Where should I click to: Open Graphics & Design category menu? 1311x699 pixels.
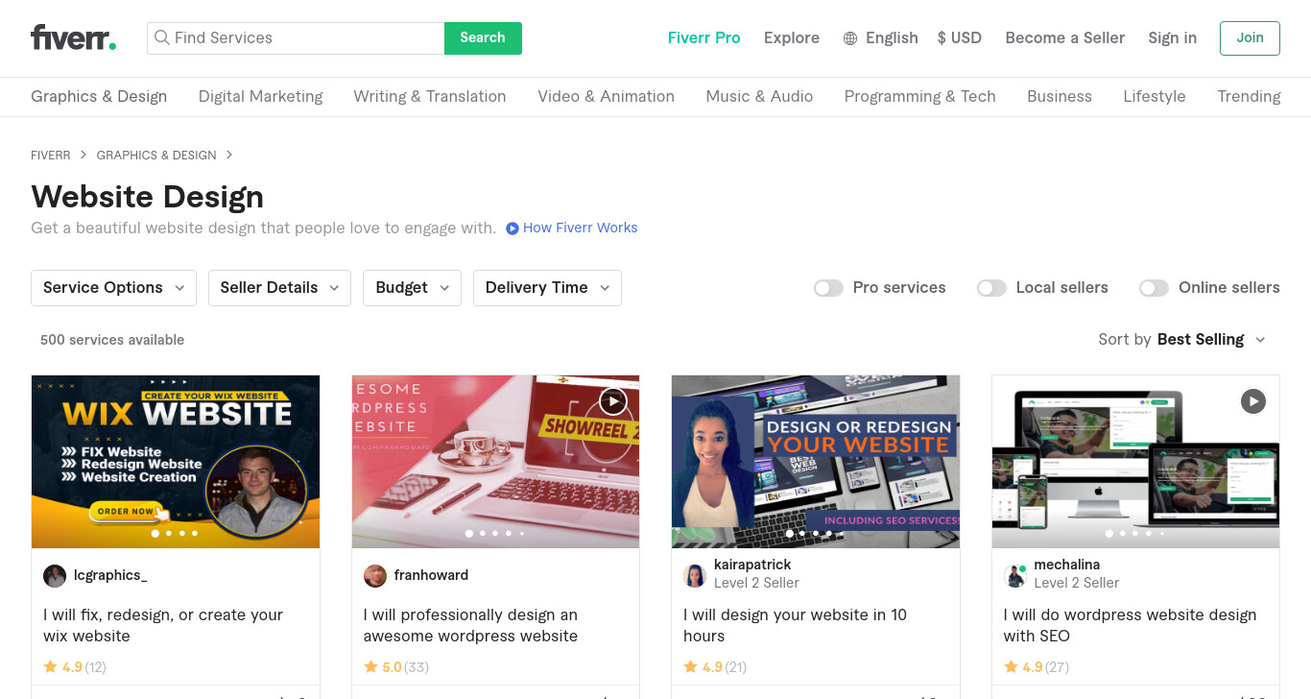[x=99, y=97]
